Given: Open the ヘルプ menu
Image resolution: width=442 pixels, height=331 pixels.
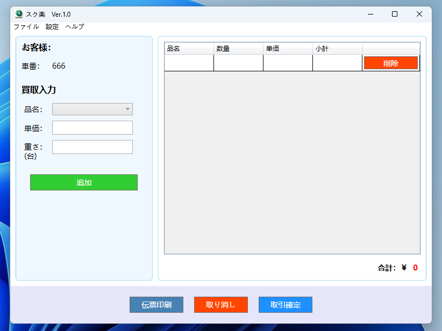Looking at the screenshot, I should pos(75,27).
